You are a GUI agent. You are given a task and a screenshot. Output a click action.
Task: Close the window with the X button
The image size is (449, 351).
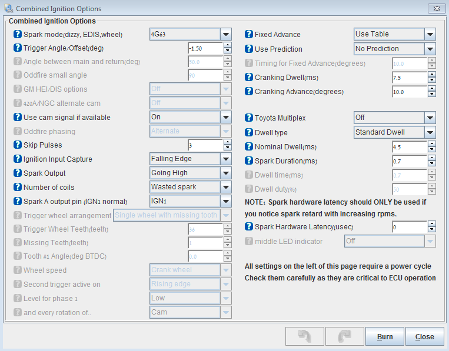tap(437, 9)
